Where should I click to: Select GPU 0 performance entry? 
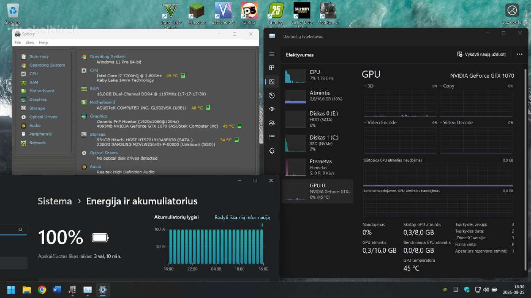317,191
